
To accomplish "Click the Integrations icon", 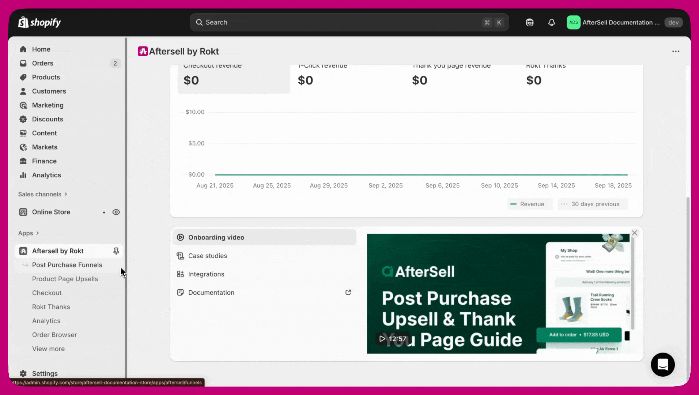I will coord(180,274).
